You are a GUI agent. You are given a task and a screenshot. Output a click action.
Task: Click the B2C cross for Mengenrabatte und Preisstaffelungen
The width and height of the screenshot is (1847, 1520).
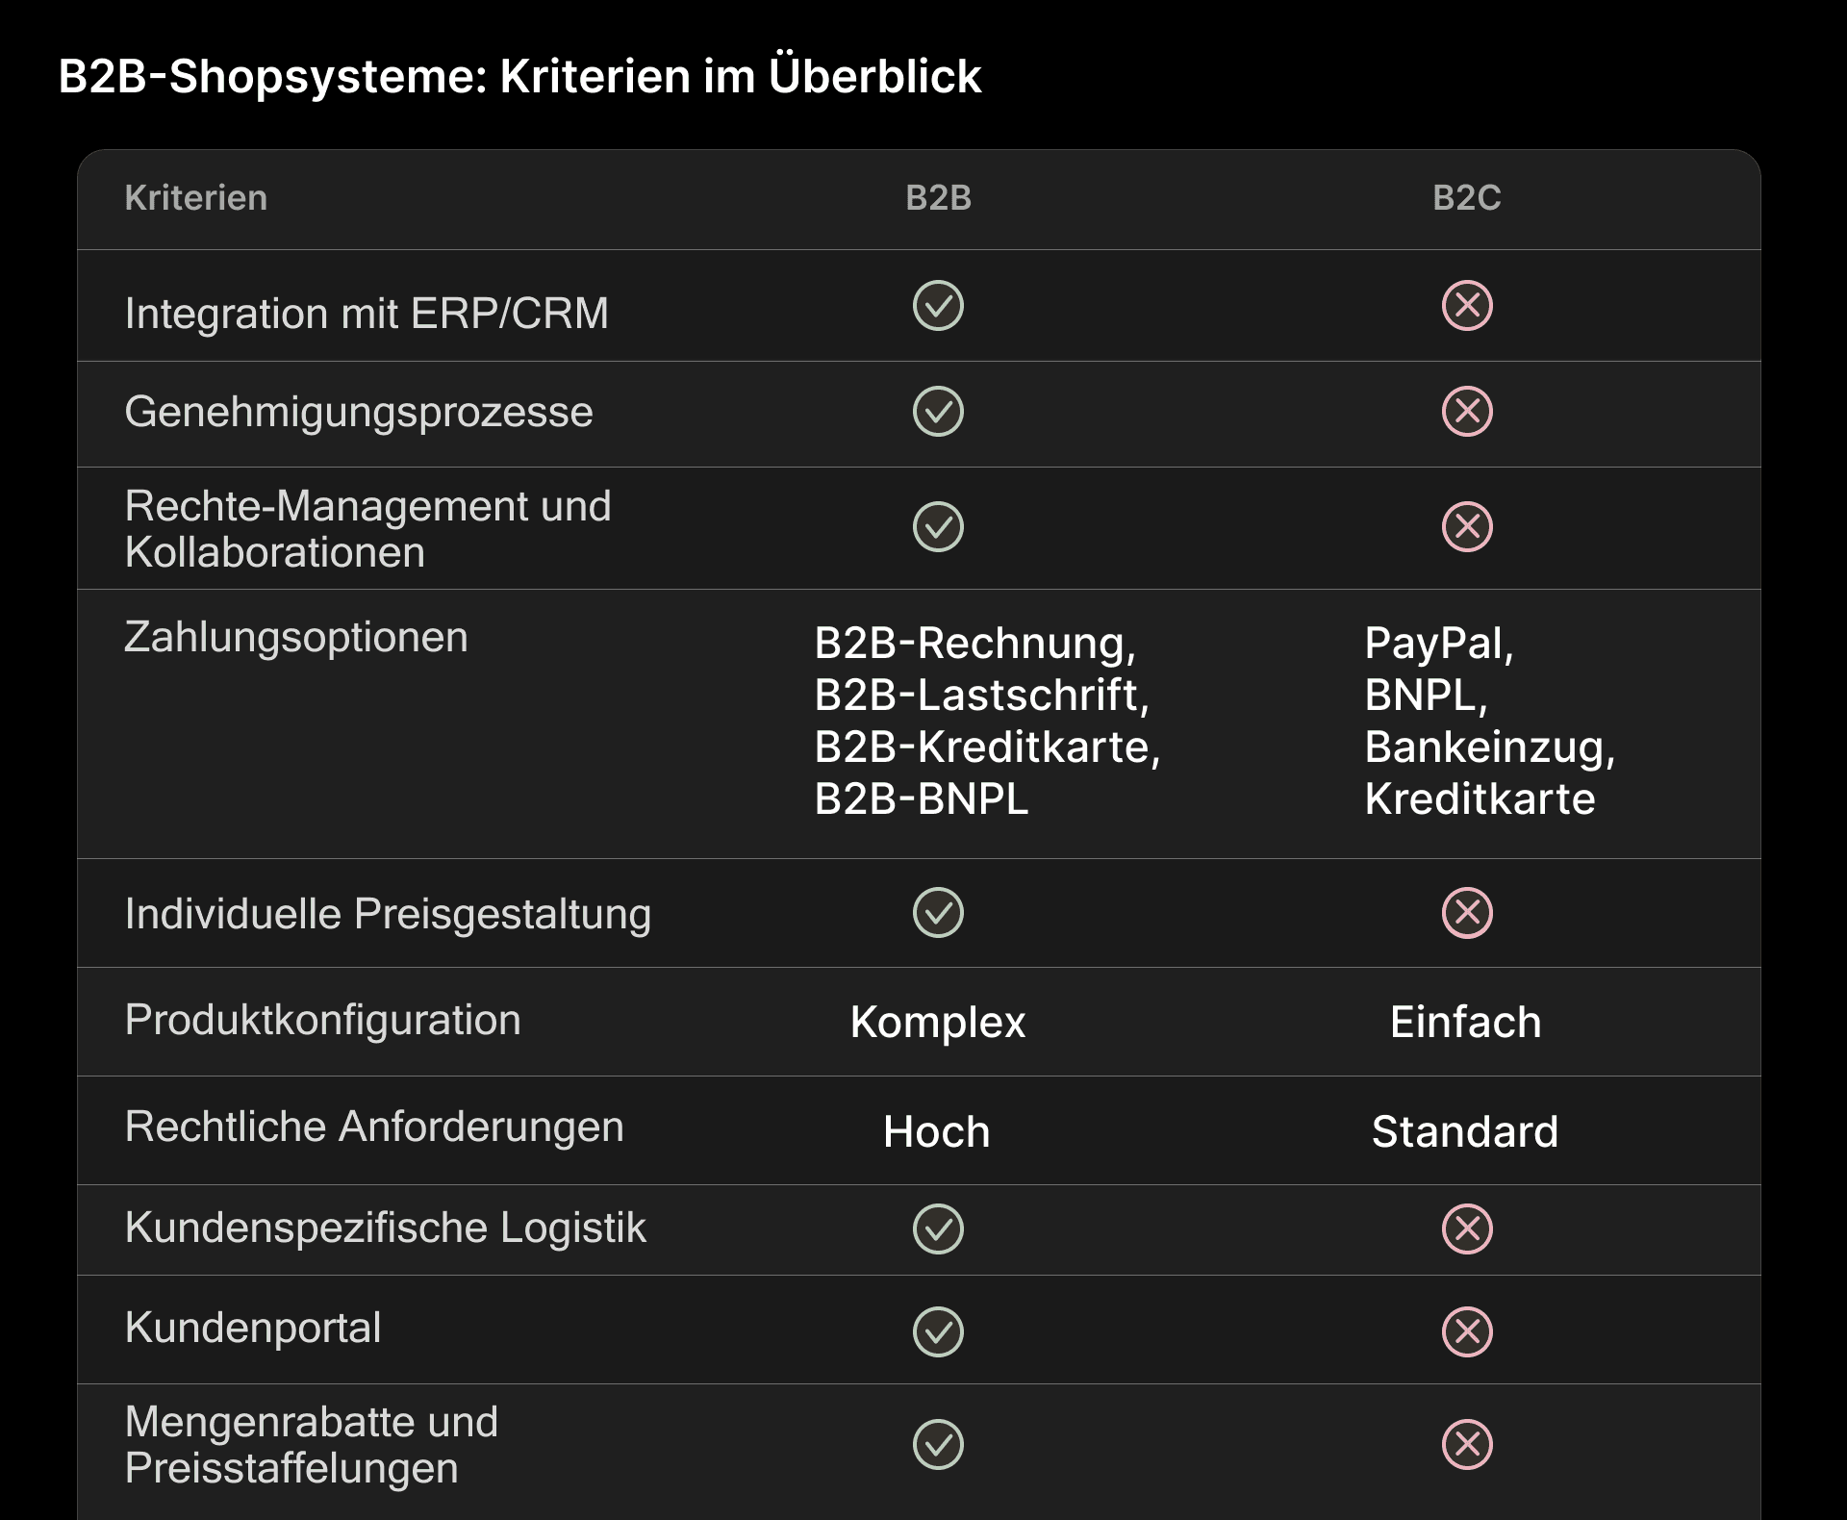1467,1444
